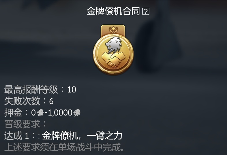Click the 金牌僚机合同 title text
The image size is (227, 155).
click(113, 11)
